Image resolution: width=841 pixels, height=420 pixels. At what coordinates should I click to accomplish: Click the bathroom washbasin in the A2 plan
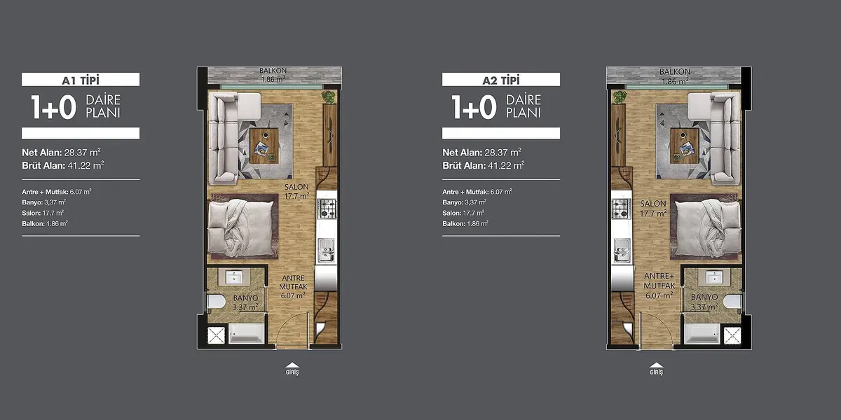coord(713,278)
